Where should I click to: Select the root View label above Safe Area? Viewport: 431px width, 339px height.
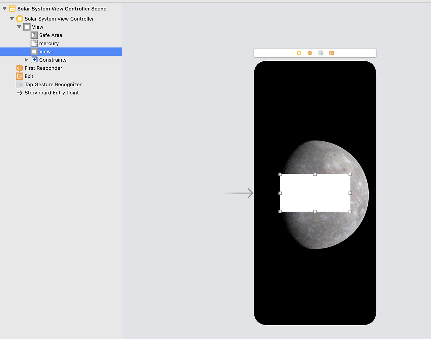point(38,27)
